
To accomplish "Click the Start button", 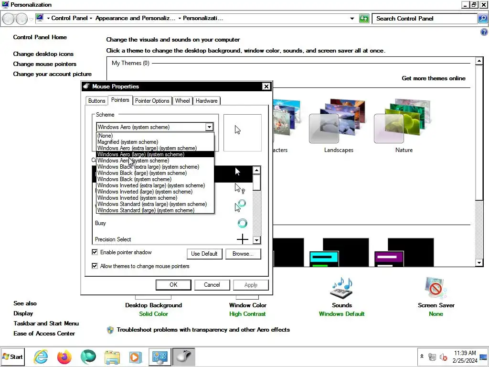I will [12, 356].
